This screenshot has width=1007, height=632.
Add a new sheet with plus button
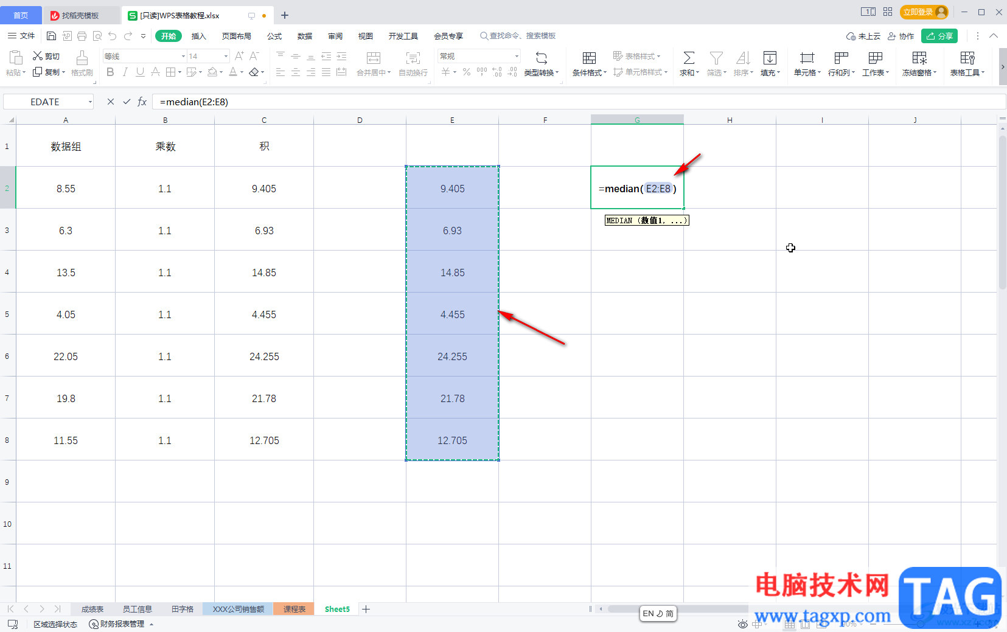366,609
